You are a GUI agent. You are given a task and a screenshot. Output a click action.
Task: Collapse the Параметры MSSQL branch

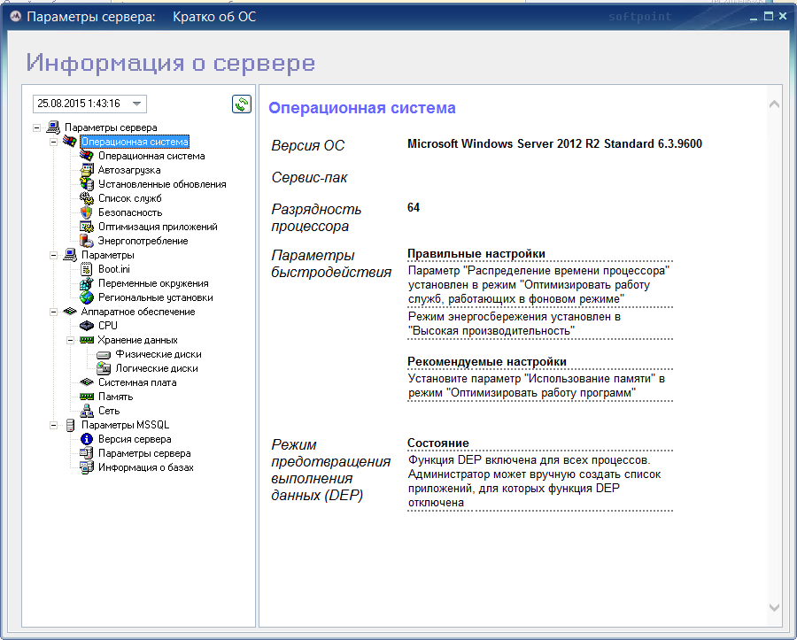coord(53,425)
